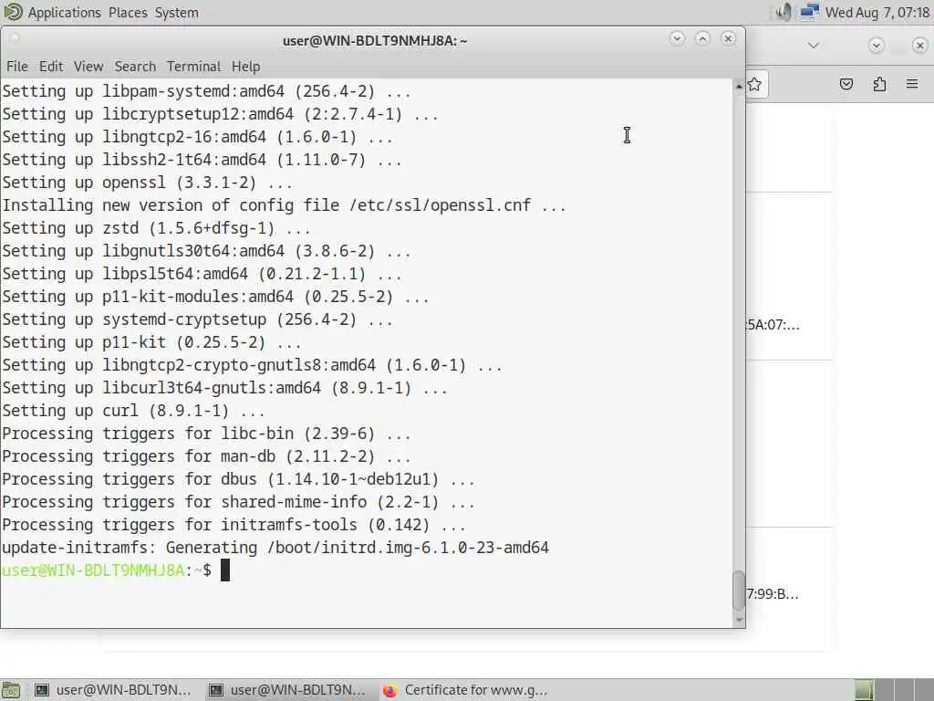Open Firefox hamburger application menu

[912, 84]
